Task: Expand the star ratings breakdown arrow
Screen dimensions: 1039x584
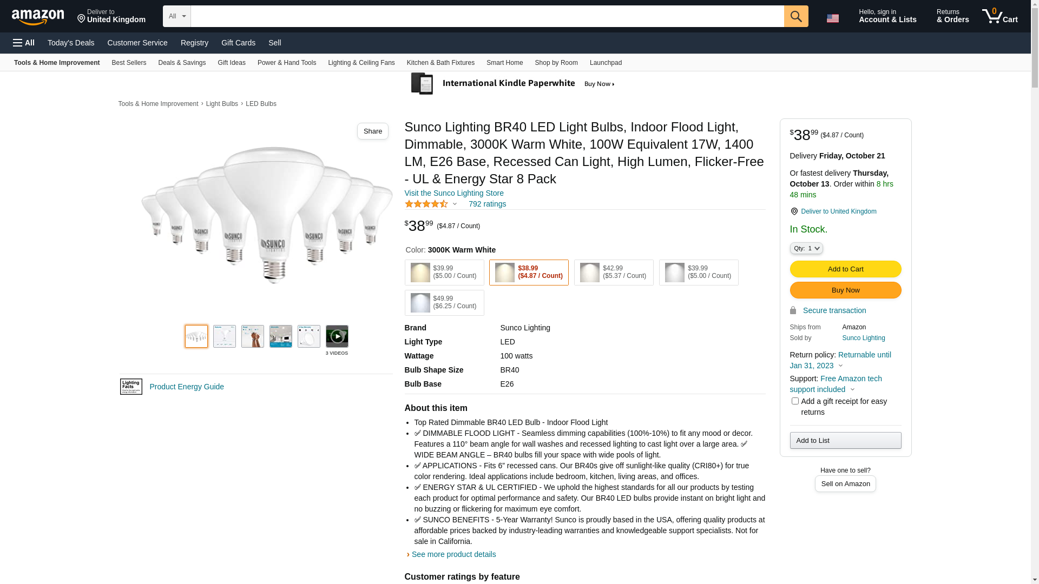Action: pyautogui.click(x=455, y=204)
